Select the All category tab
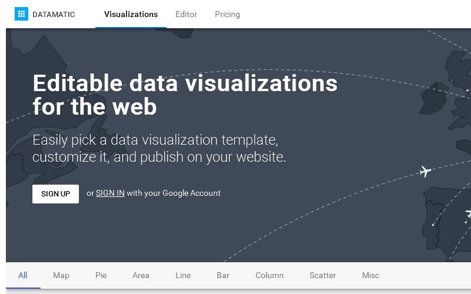This screenshot has width=471, height=294. [x=23, y=275]
